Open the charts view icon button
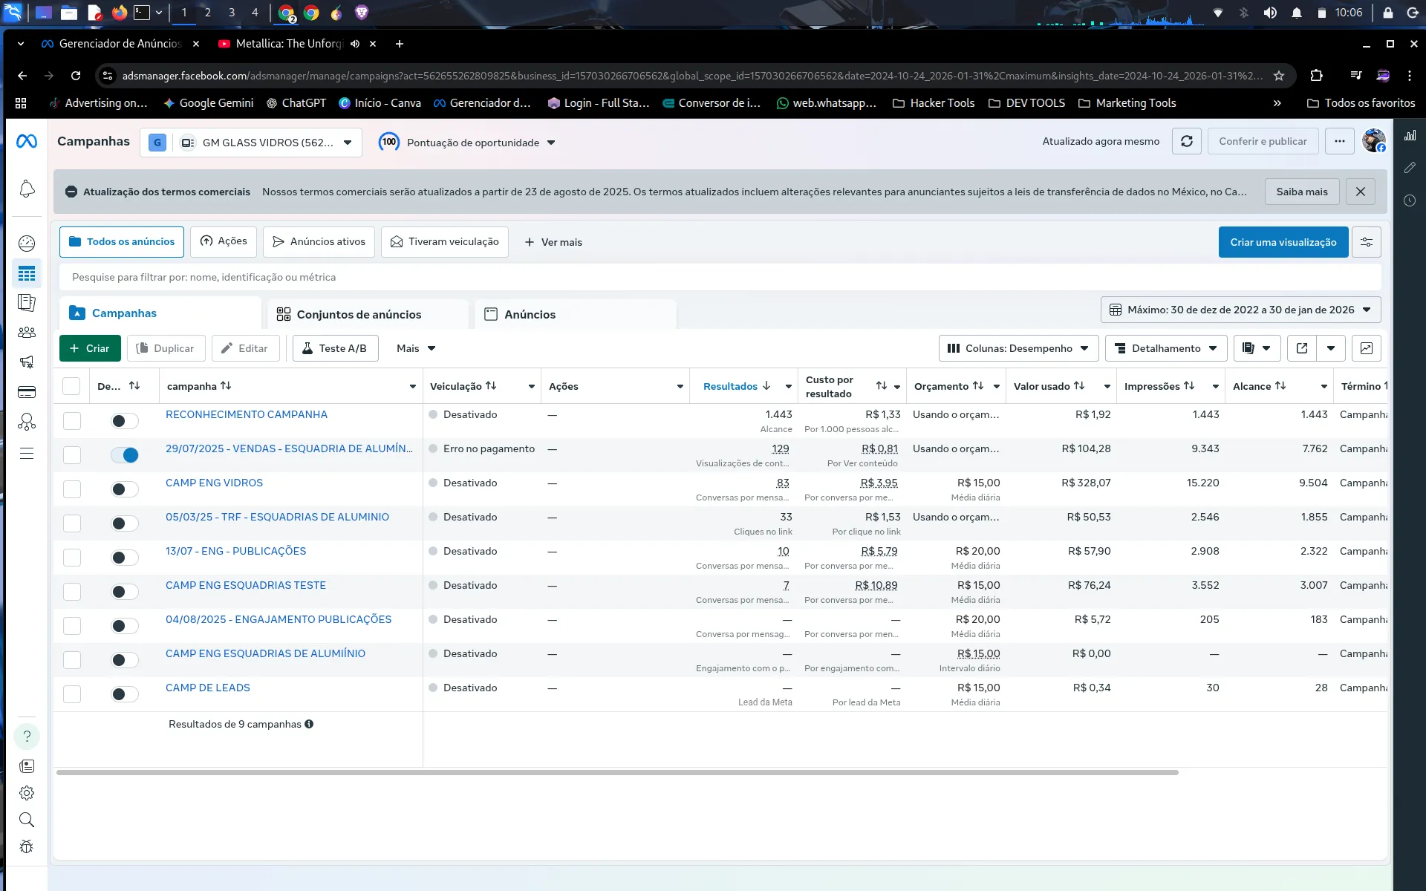This screenshot has height=891, width=1426. [x=1366, y=348]
